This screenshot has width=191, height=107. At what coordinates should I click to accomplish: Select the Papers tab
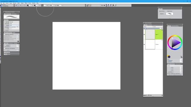161,9
